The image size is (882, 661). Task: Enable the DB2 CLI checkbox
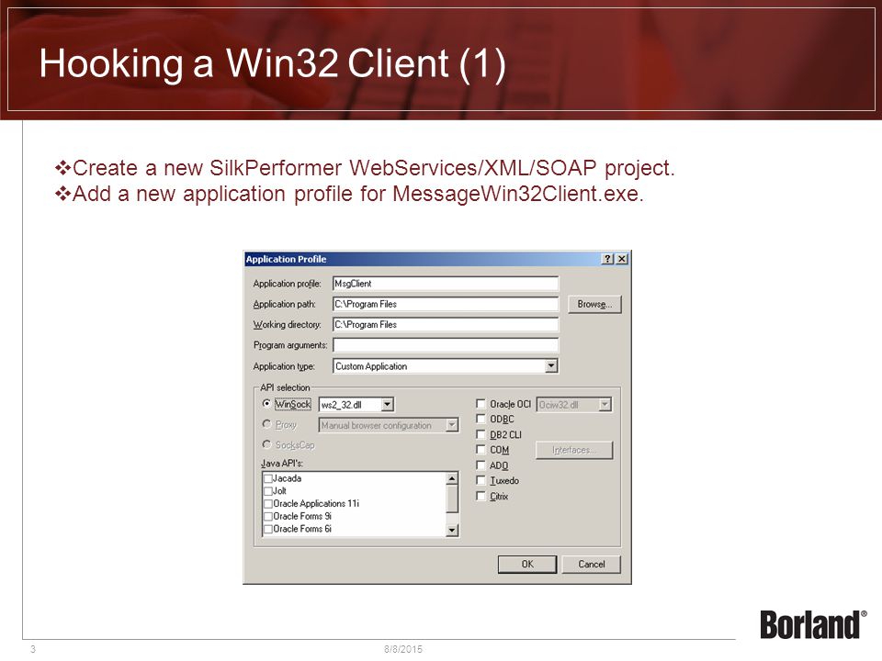coord(481,434)
